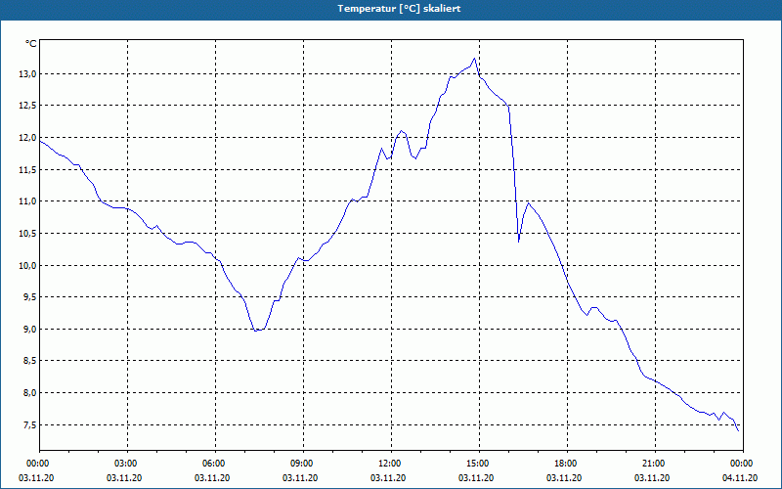Click the 21:00 time axis label
This screenshot has width=782, height=489.
tap(655, 464)
